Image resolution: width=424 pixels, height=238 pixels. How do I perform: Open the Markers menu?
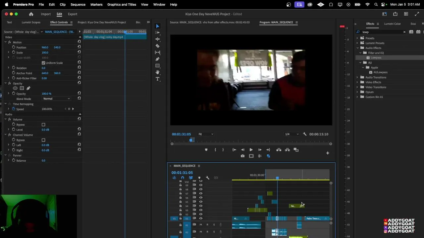click(x=96, y=5)
